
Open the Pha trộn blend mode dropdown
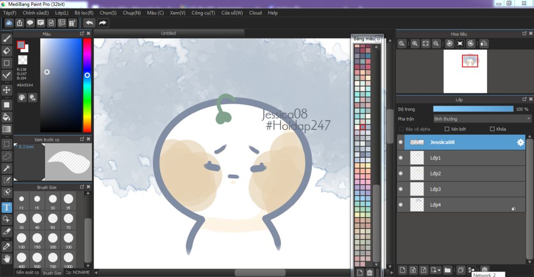pyautogui.click(x=482, y=119)
